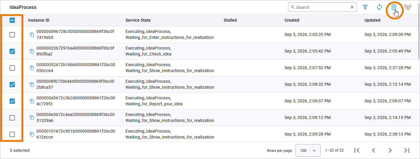Image resolution: width=420 pixels, height=159 pixels.
Task: Copy the instance ID ending in 51329a6
Action: (x=32, y=118)
